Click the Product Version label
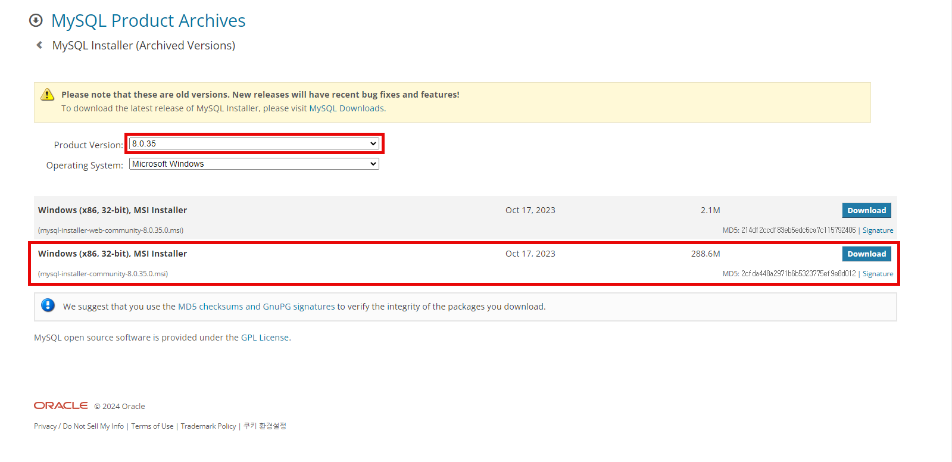Viewport: 952px width, 462px height. coord(89,145)
